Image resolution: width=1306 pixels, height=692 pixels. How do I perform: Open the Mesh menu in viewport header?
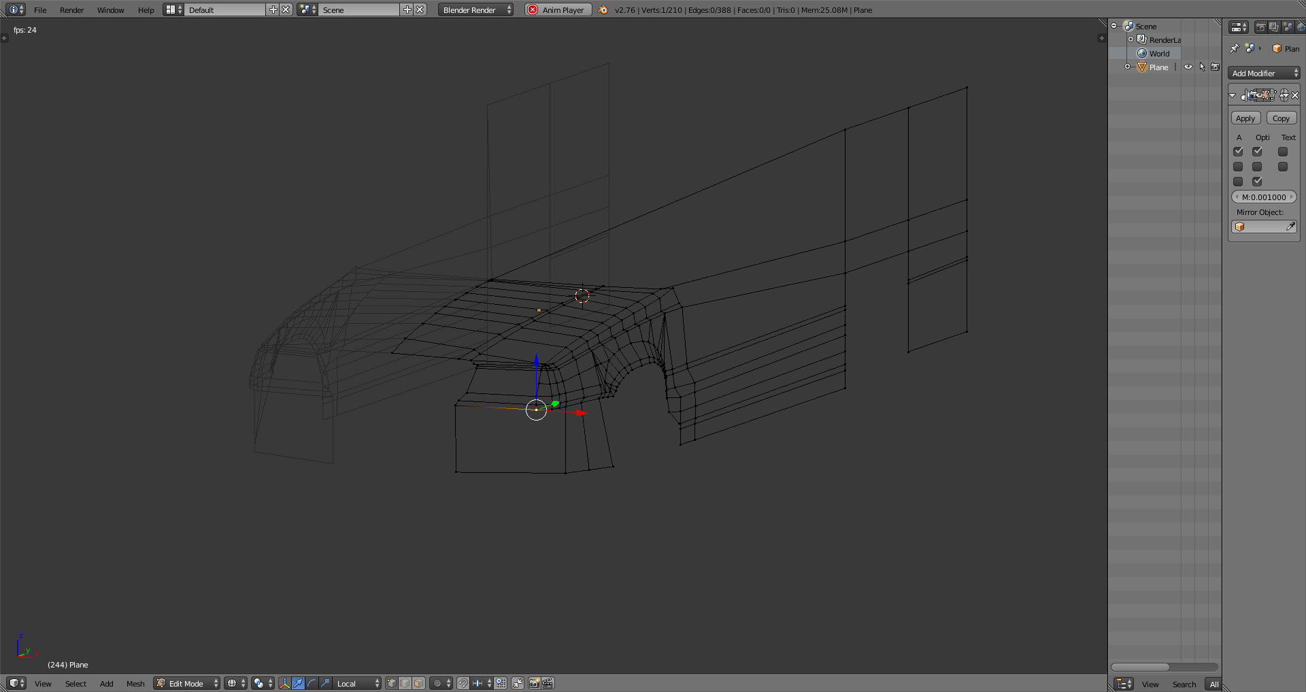135,683
